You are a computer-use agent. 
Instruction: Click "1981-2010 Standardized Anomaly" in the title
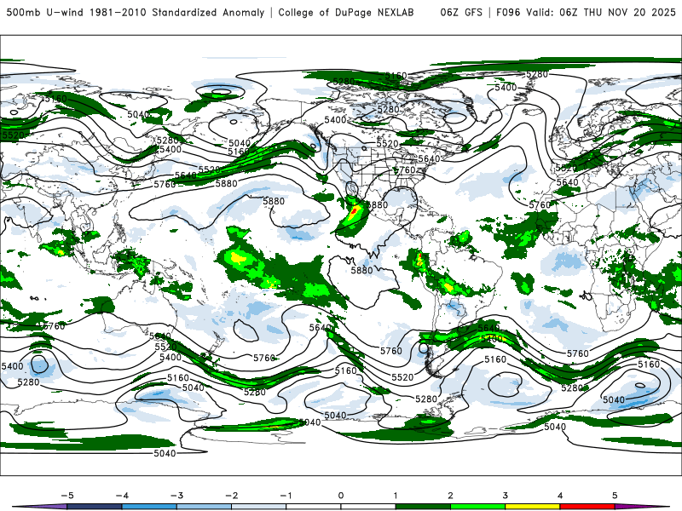click(177, 13)
